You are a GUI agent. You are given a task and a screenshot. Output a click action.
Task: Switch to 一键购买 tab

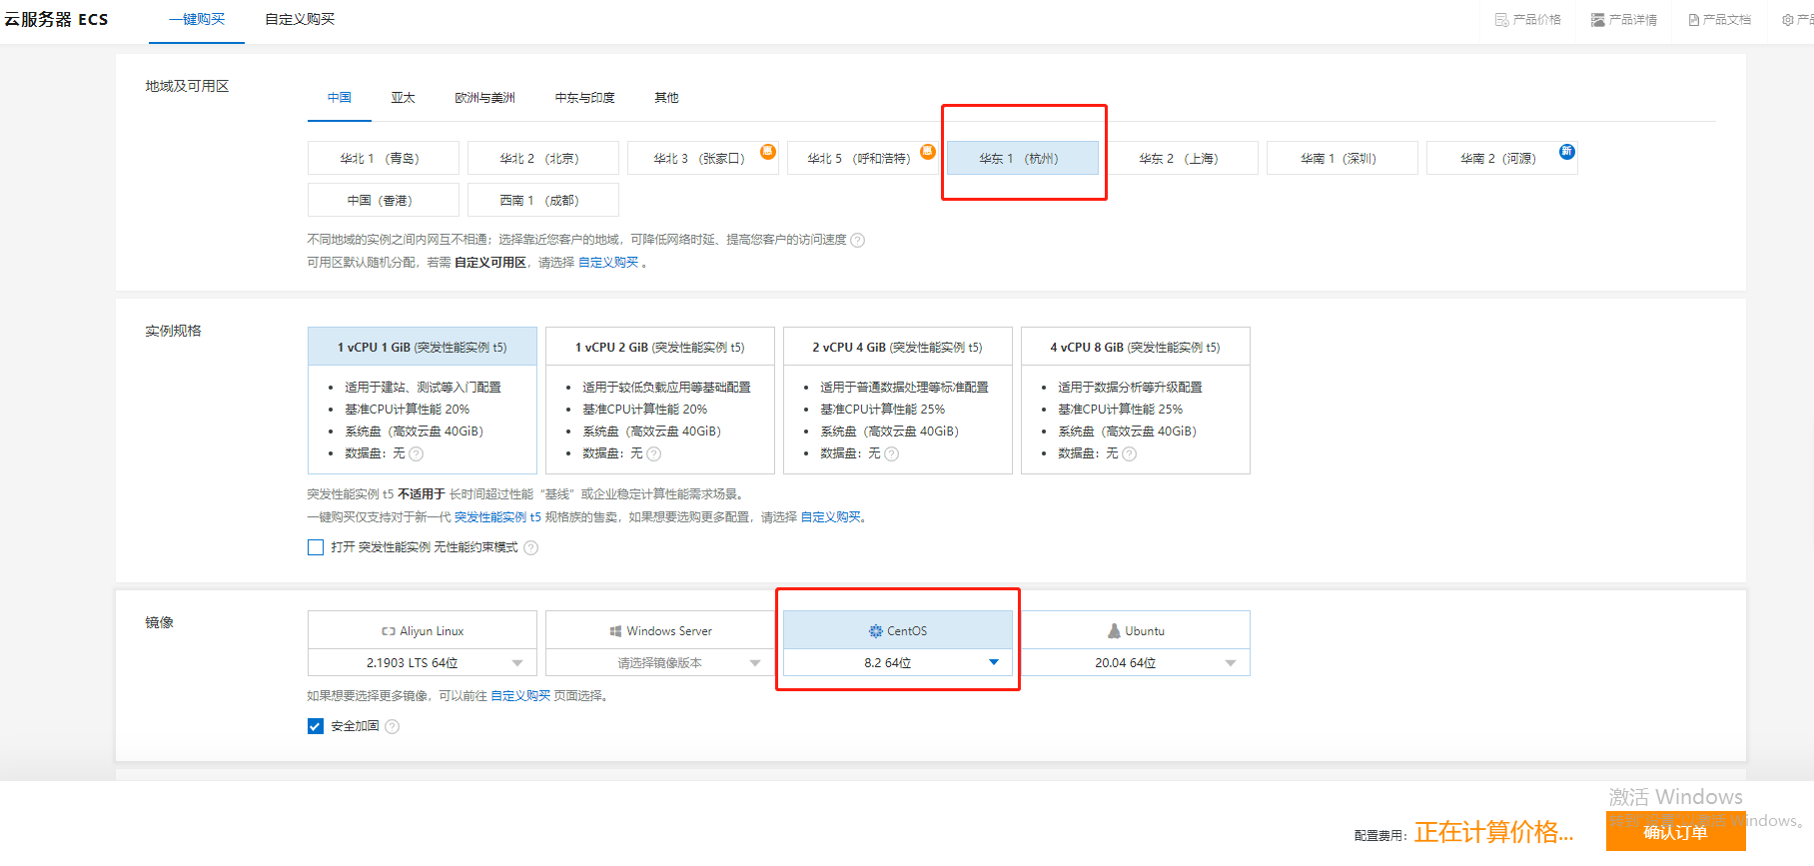click(197, 20)
